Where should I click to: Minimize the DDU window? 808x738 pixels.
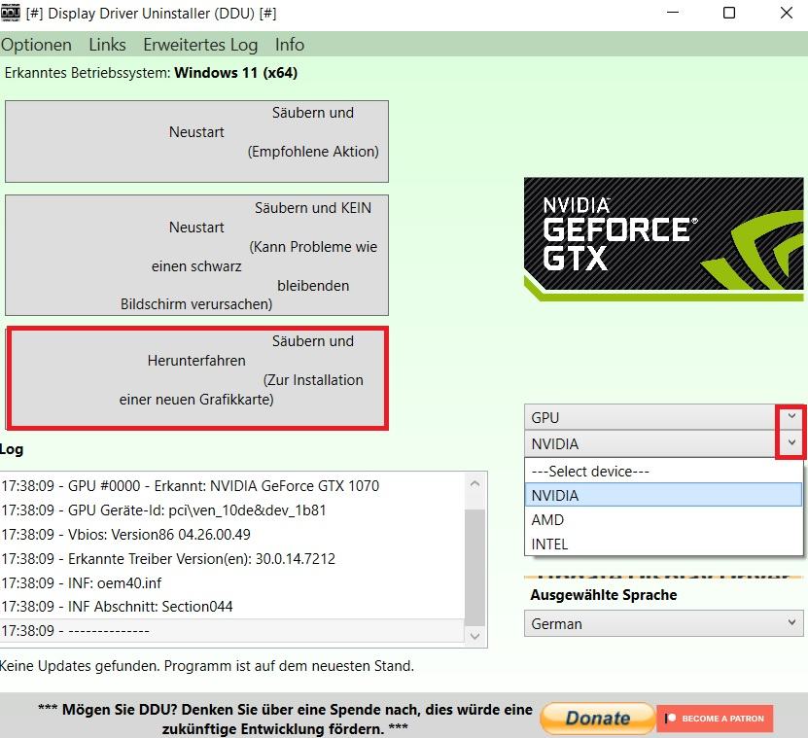pyautogui.click(x=673, y=13)
